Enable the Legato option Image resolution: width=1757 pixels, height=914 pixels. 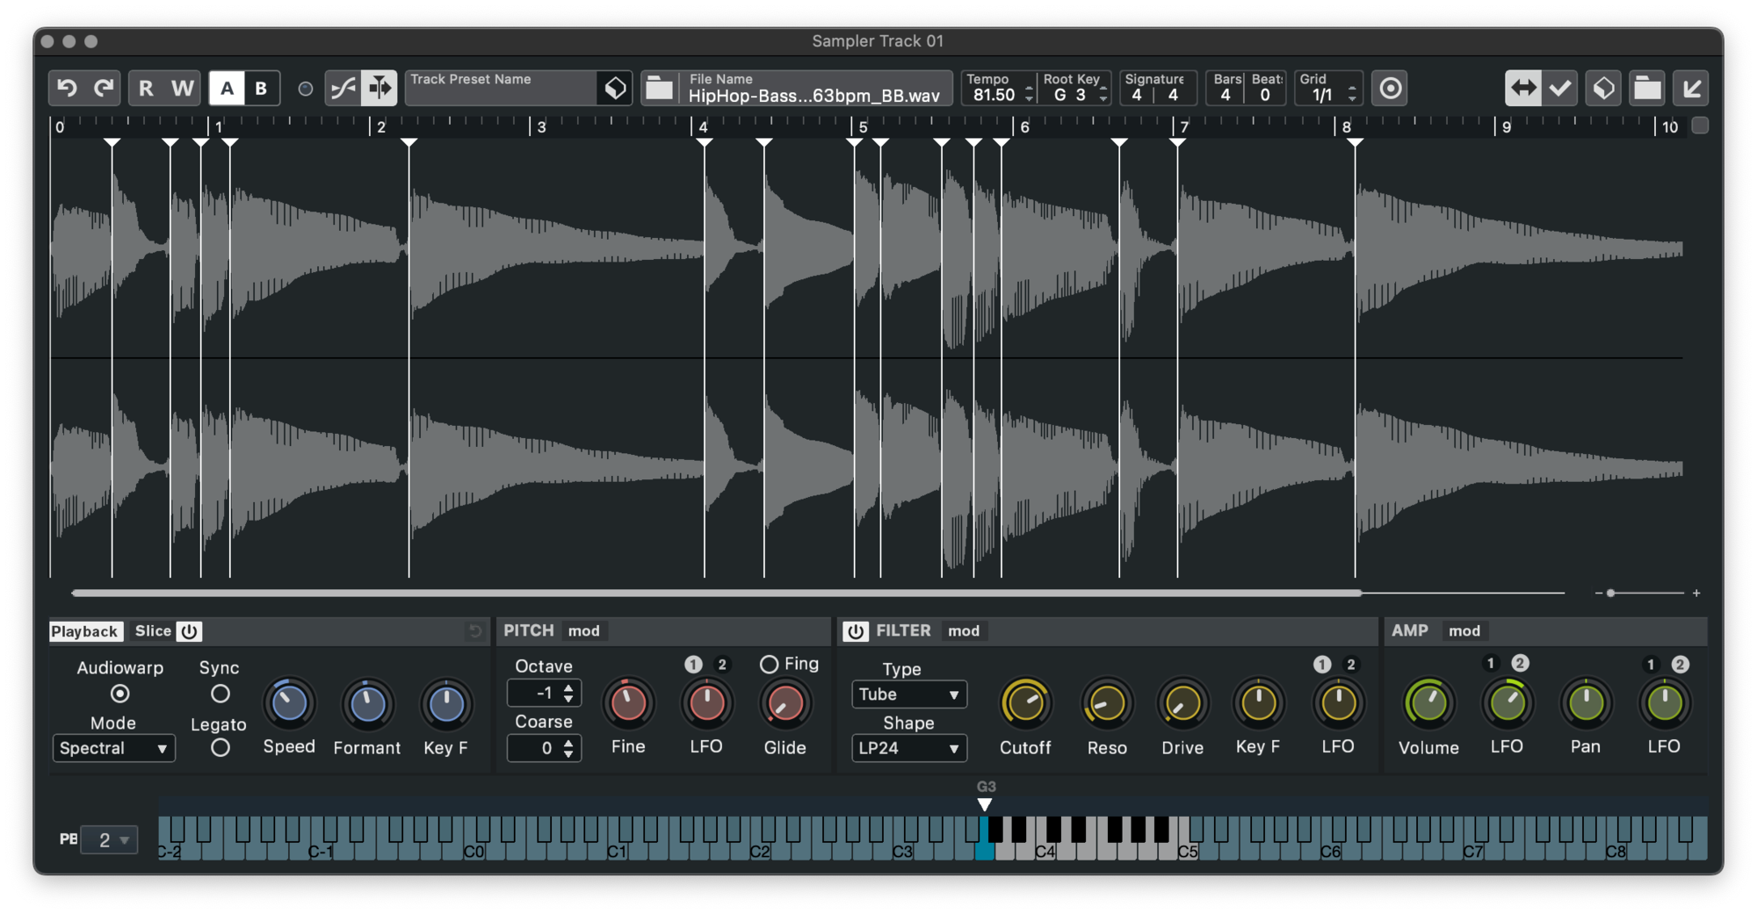point(220,748)
